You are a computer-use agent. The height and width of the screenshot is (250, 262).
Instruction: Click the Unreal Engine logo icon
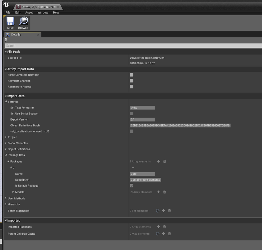pyautogui.click(x=6, y=4)
